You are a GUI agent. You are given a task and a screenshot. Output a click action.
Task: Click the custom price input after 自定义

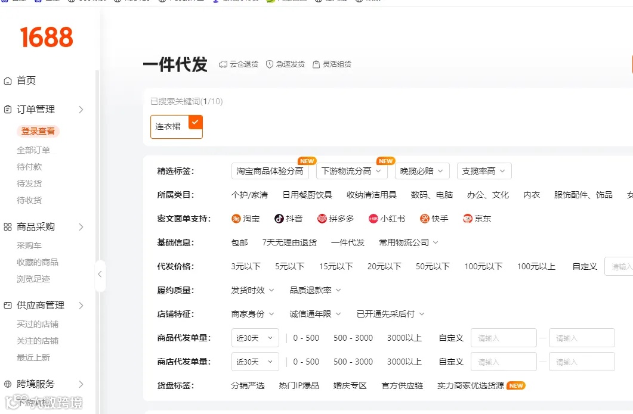tap(619, 266)
